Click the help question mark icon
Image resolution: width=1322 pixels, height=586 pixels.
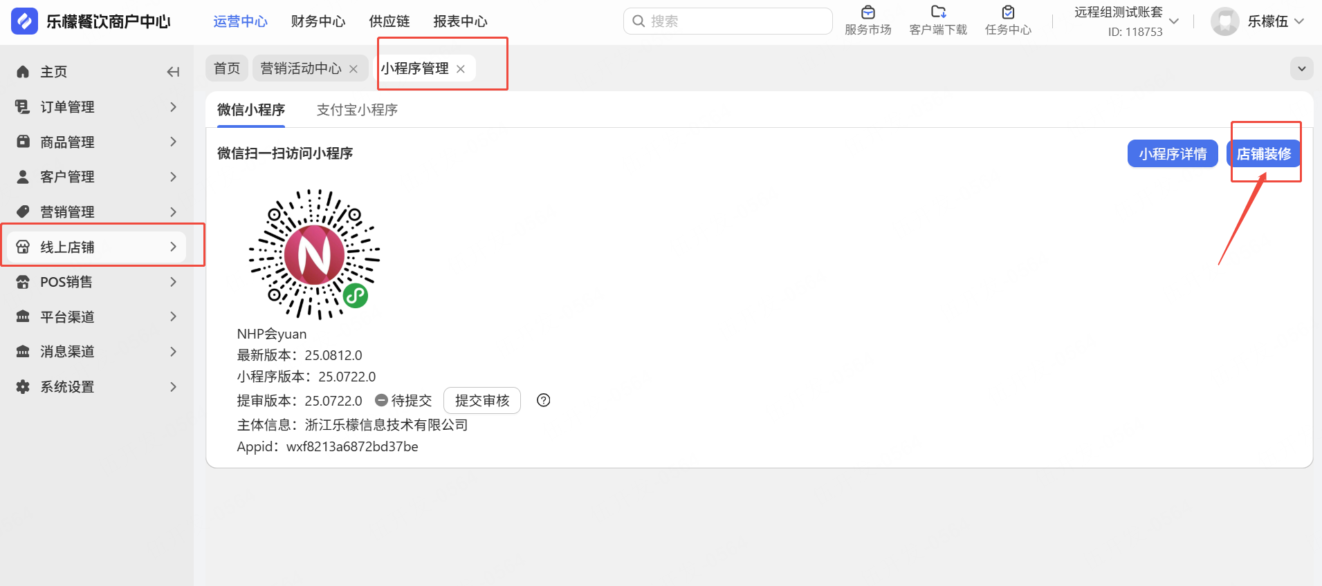point(544,400)
